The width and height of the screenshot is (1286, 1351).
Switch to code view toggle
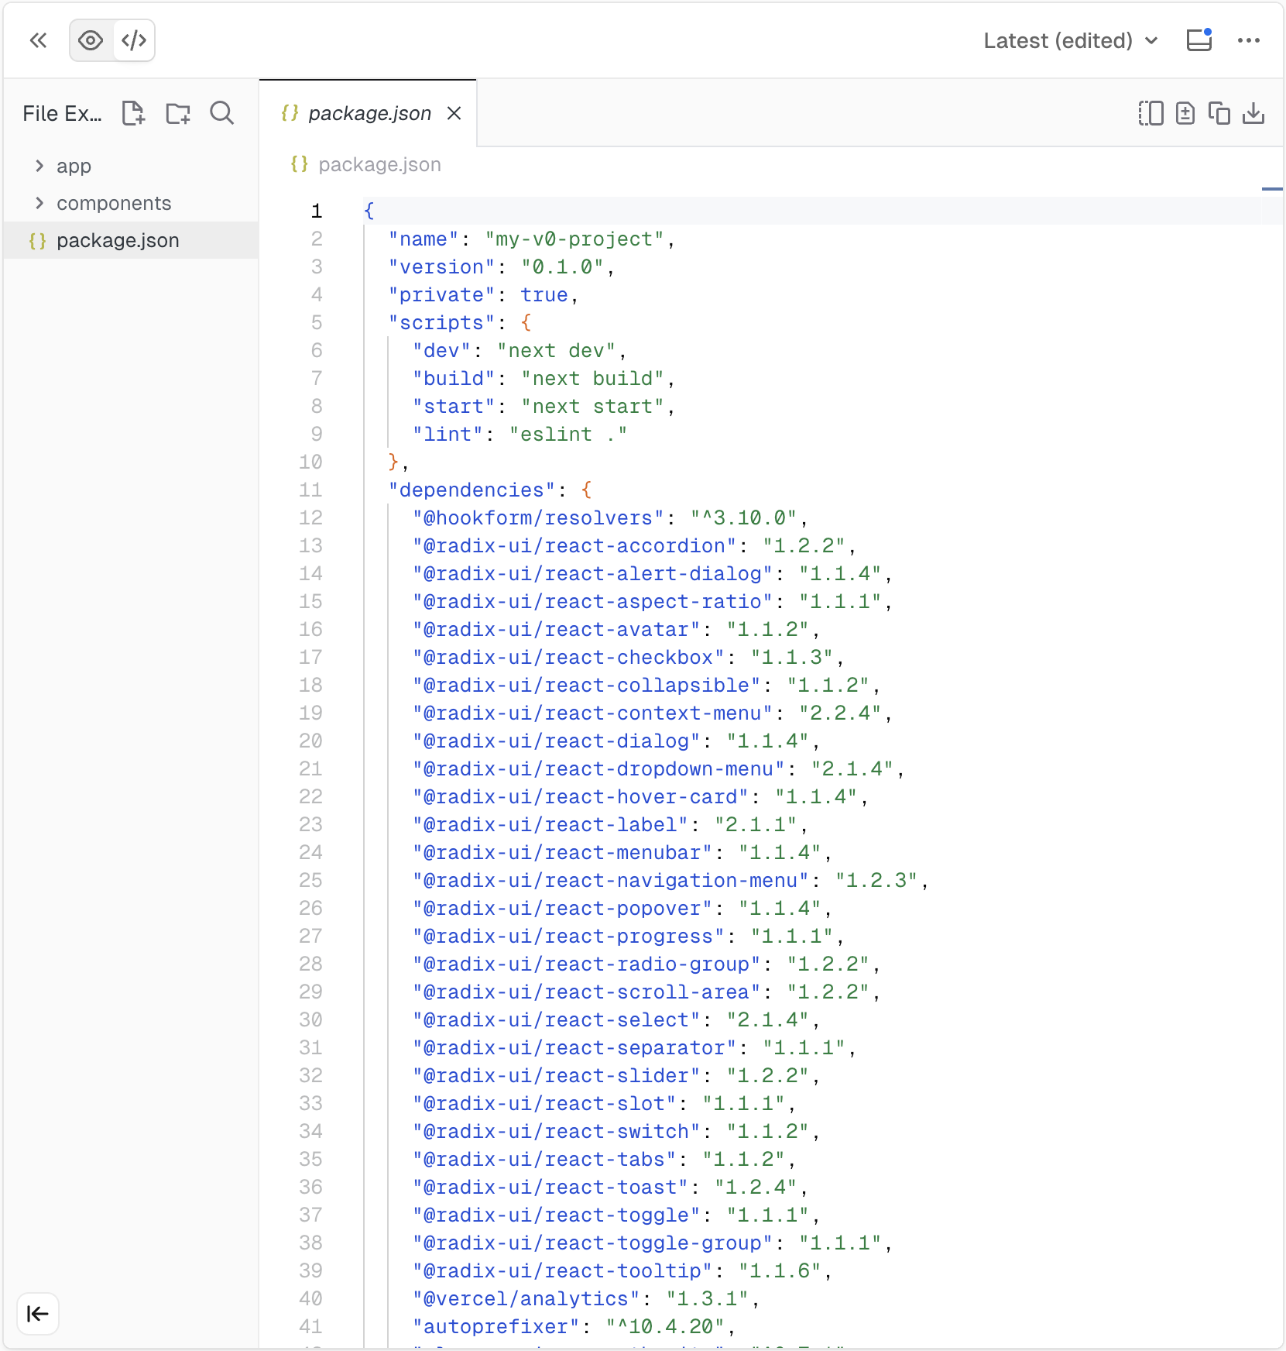tap(134, 40)
